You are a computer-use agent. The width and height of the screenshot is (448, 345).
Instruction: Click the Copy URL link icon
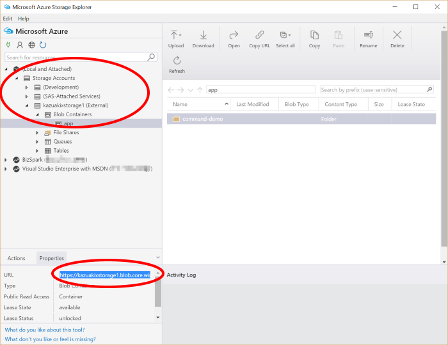pyautogui.click(x=259, y=35)
